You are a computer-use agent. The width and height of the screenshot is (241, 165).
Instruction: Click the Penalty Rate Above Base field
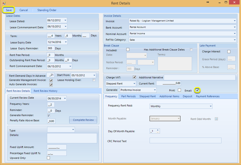[x=51, y=121]
